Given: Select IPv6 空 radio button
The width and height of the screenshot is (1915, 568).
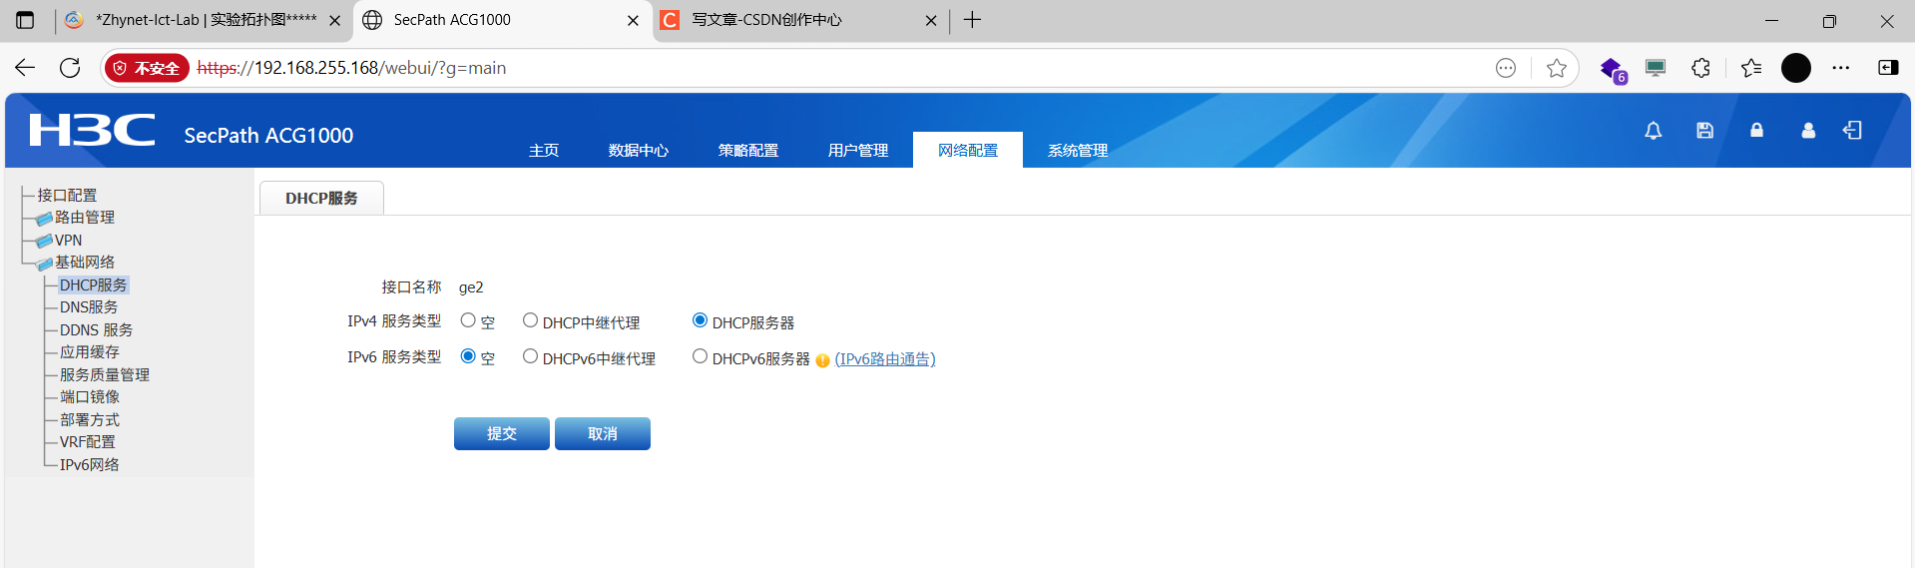Looking at the screenshot, I should [468, 356].
